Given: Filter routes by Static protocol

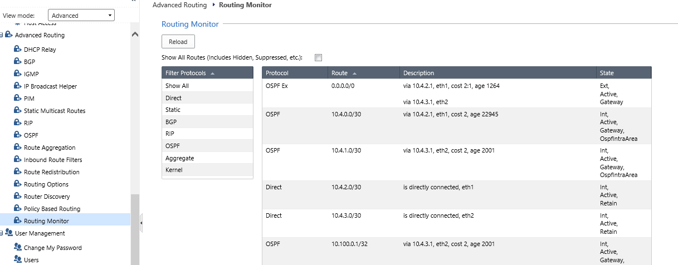Looking at the screenshot, I should point(173,110).
